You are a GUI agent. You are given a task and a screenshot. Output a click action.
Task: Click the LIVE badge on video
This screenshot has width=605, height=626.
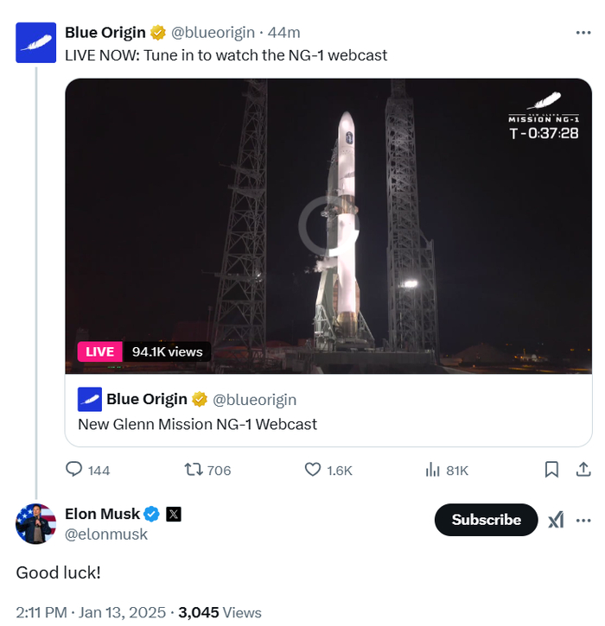(99, 351)
